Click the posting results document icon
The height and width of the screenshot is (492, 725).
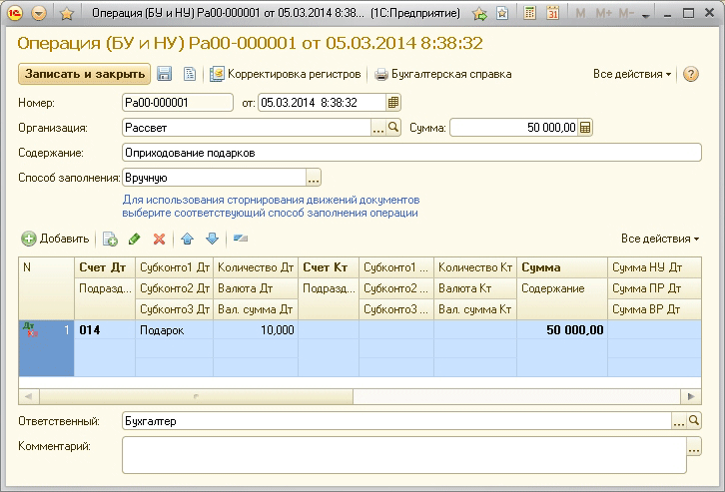[x=190, y=74]
